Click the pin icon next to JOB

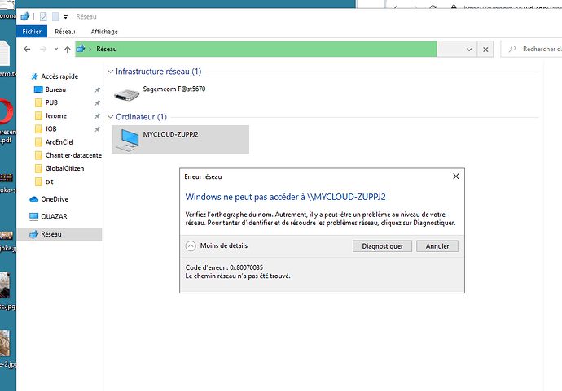97,129
